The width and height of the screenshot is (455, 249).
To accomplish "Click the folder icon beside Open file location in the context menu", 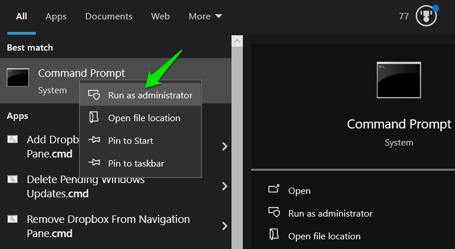I will 94,118.
